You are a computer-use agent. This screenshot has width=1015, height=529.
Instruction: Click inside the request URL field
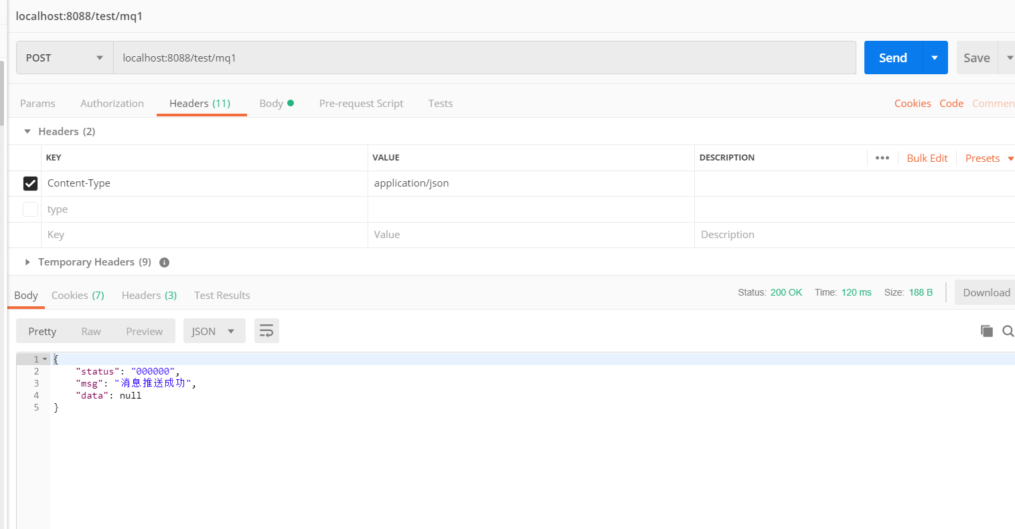pyautogui.click(x=402, y=58)
